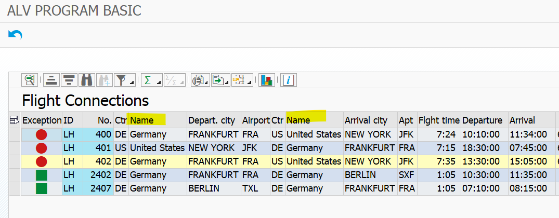Screen dimensions: 559x218
Task: Click the red exception circle for flight 401
Action: tap(42, 148)
